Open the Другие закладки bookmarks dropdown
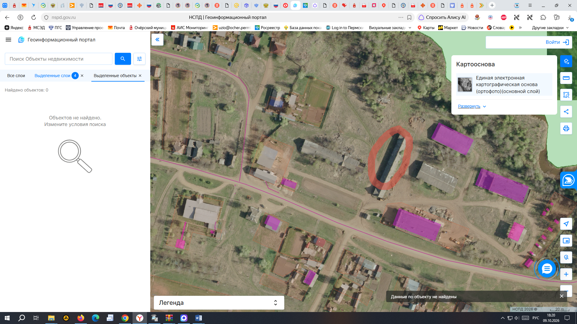 550,28
